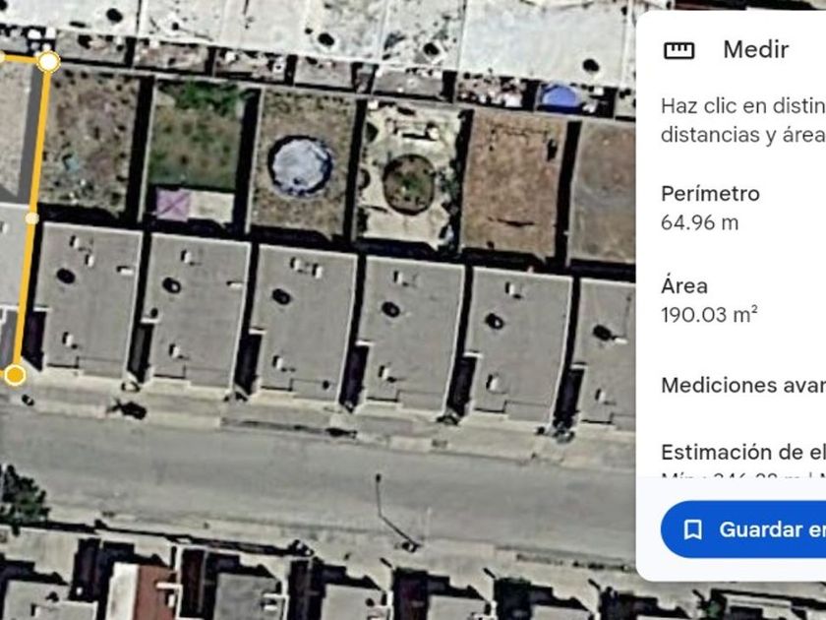This screenshot has height=620, width=826.
Task: Select the Perímetro value 64.96 m
Action: [699, 222]
